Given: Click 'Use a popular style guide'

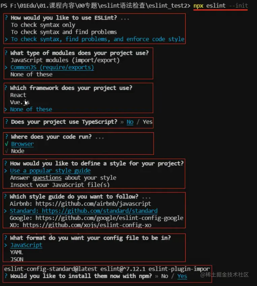Looking at the screenshot, I should [x=50, y=171].
